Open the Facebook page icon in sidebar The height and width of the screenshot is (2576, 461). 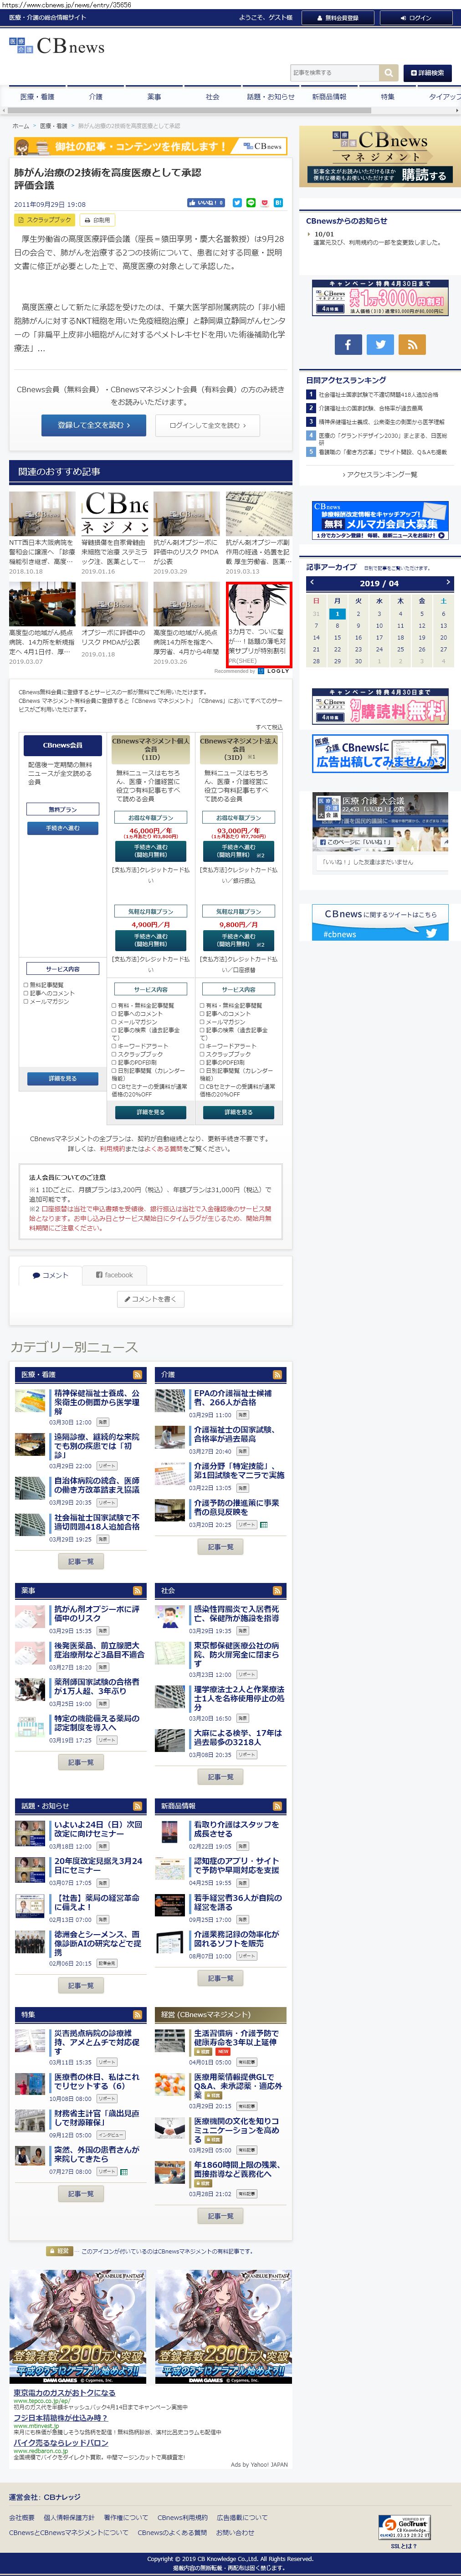(347, 344)
